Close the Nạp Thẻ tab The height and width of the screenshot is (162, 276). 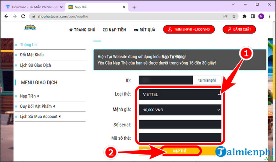click(x=124, y=7)
